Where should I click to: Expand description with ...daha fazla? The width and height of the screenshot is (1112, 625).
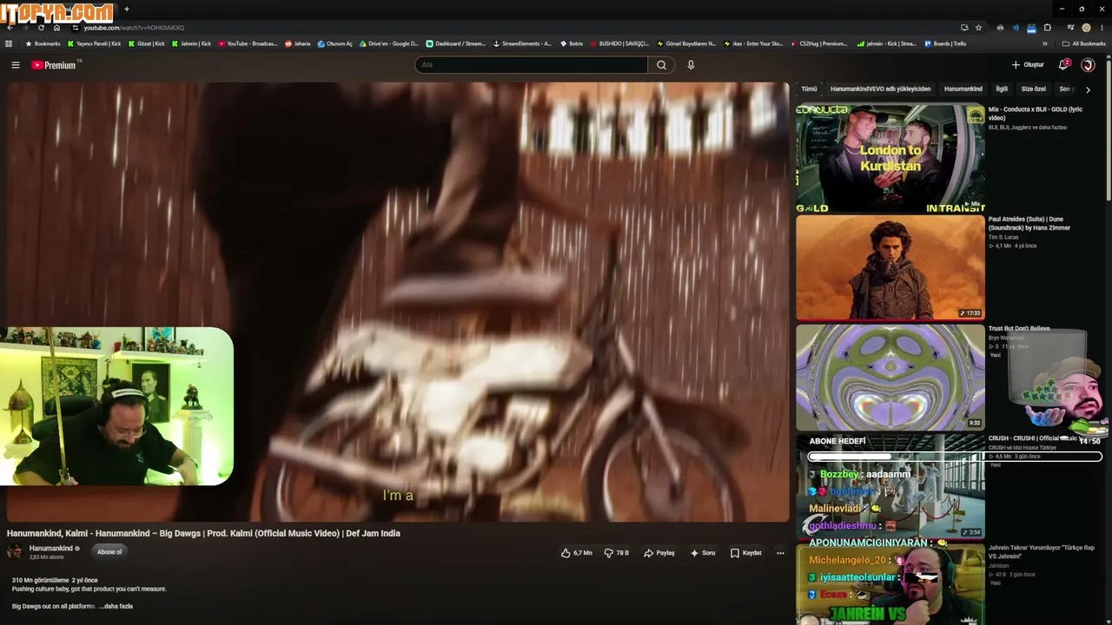pyautogui.click(x=118, y=606)
